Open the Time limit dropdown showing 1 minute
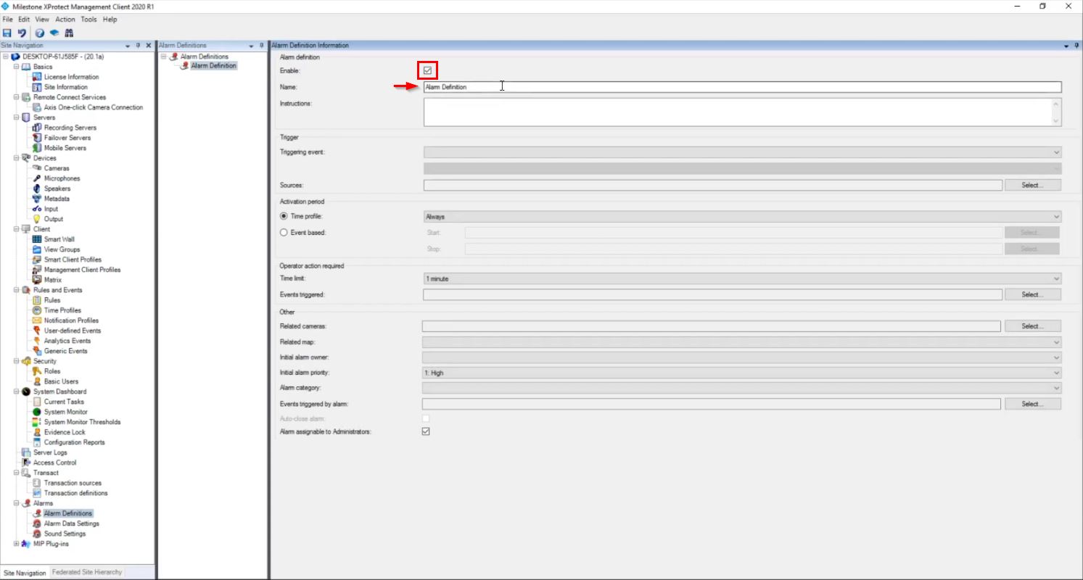1083x580 pixels. [x=742, y=278]
